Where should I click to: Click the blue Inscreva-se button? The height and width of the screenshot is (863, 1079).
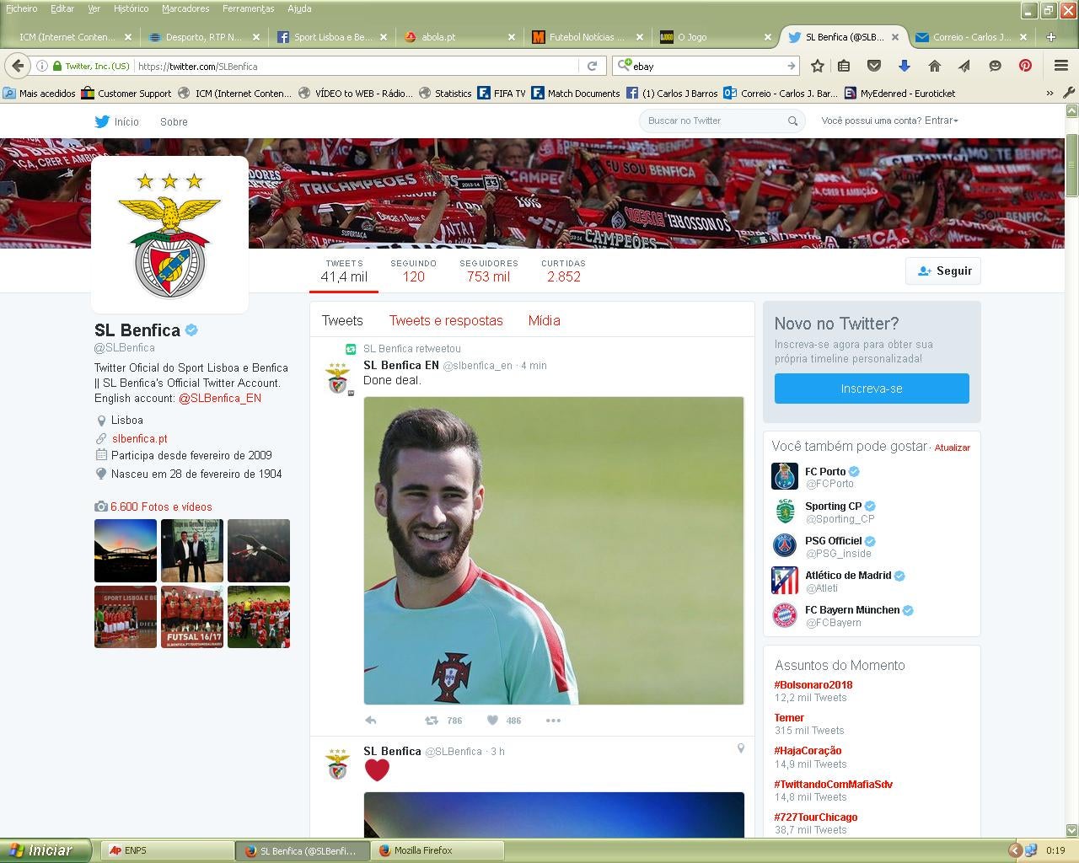tap(872, 389)
